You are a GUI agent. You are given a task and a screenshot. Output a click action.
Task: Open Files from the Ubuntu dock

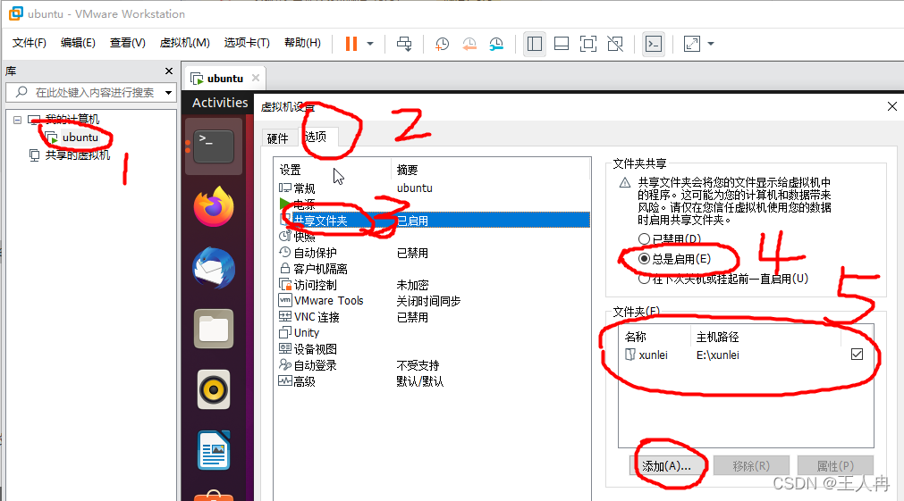[214, 329]
